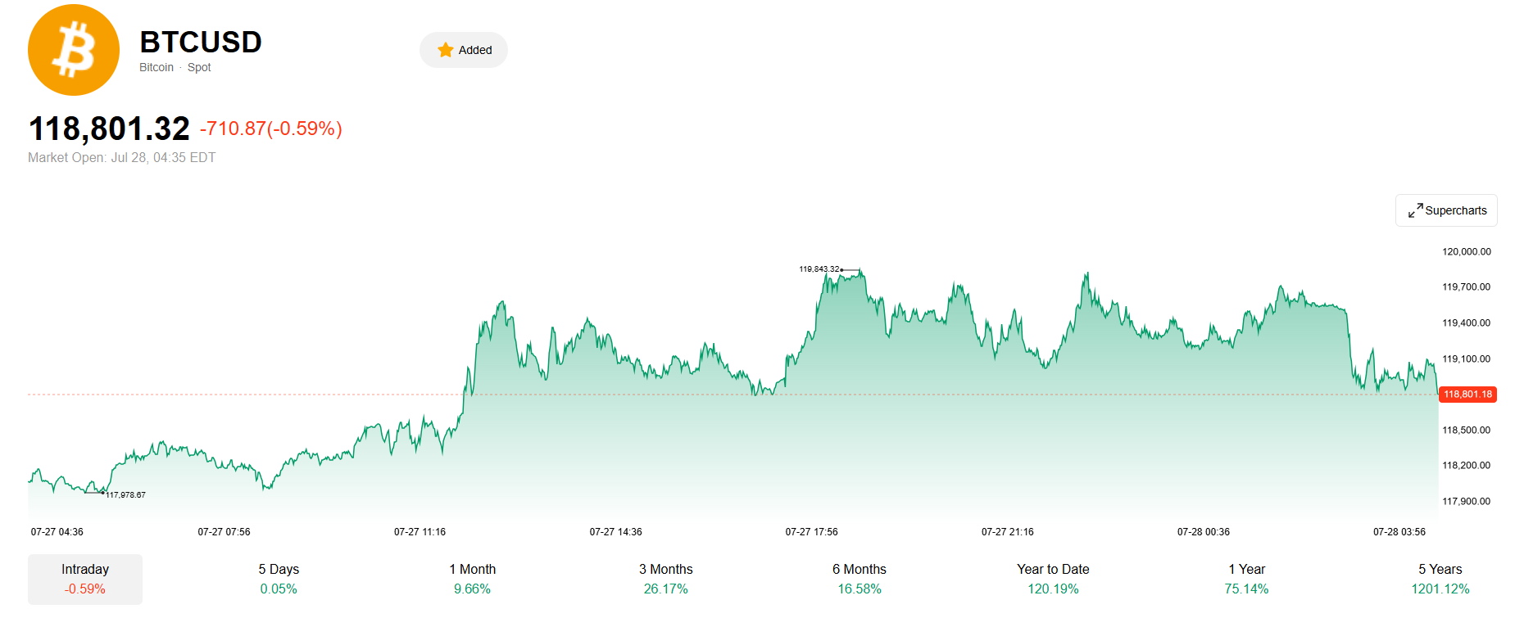The width and height of the screenshot is (1515, 618).
Task: Click the current price 118,801.32
Action: point(109,129)
